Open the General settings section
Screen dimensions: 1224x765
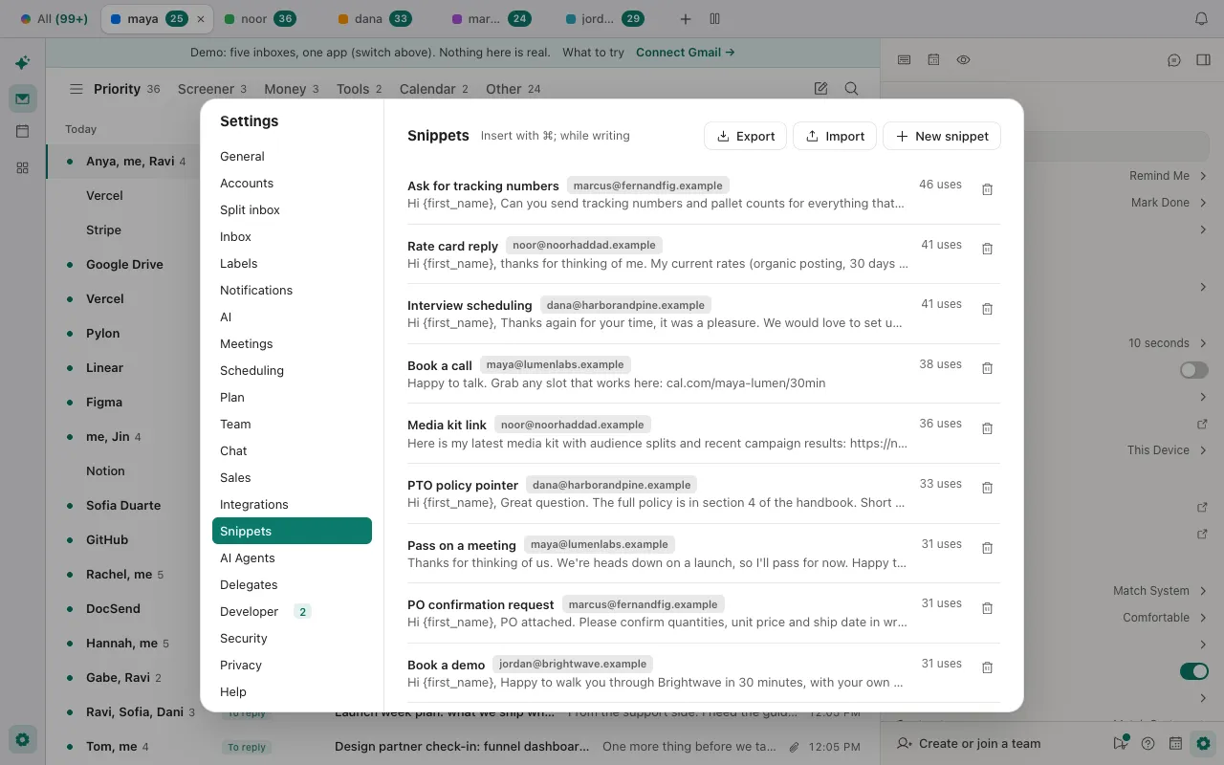[x=292, y=156]
